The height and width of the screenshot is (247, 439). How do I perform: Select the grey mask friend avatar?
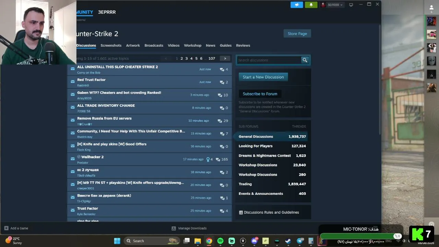click(x=431, y=61)
